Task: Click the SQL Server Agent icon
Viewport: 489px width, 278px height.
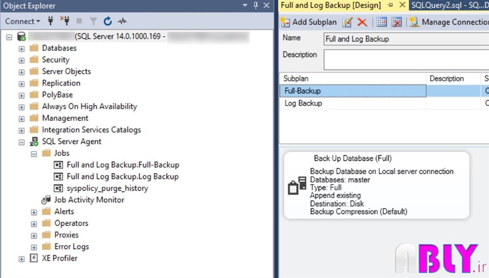Action: pos(34,141)
